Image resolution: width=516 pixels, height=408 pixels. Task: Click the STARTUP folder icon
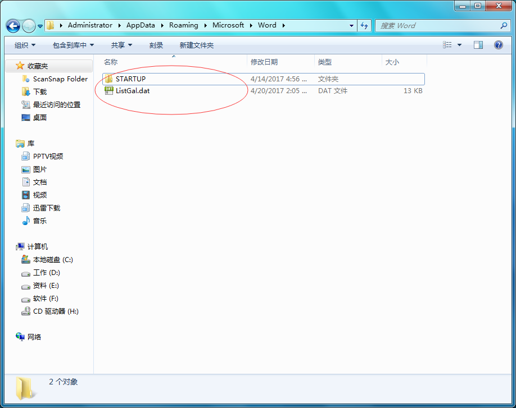(108, 79)
